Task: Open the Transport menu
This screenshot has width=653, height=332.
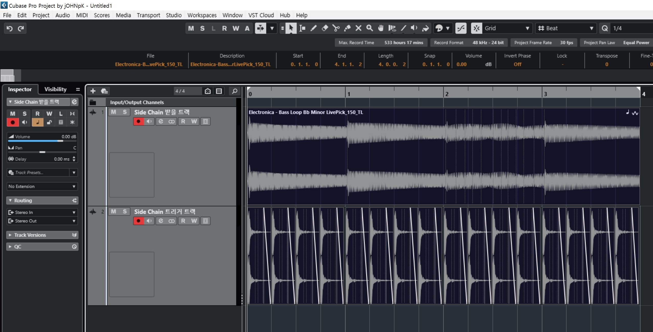Action: point(148,15)
